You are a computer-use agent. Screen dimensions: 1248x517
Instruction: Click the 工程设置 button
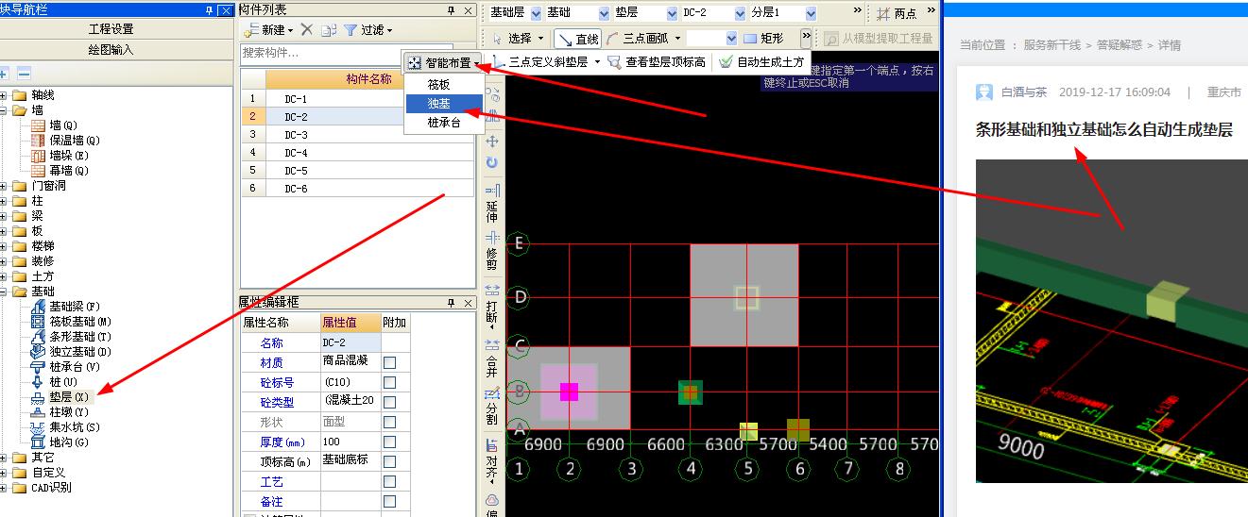[x=111, y=29]
